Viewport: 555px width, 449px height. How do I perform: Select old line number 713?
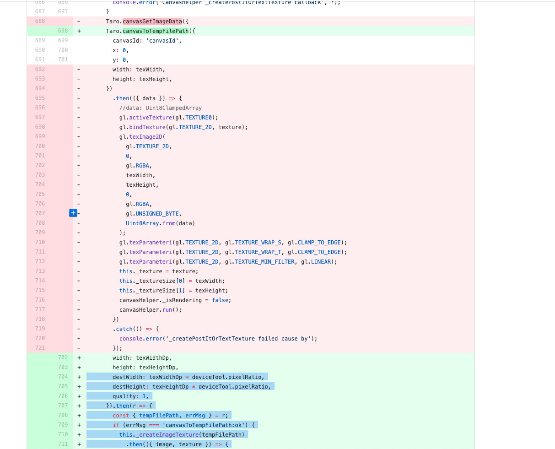(x=40, y=271)
